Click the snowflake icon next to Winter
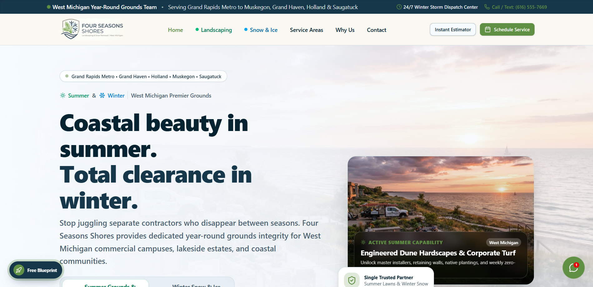Viewport: 593px width, 287px height. [x=102, y=95]
